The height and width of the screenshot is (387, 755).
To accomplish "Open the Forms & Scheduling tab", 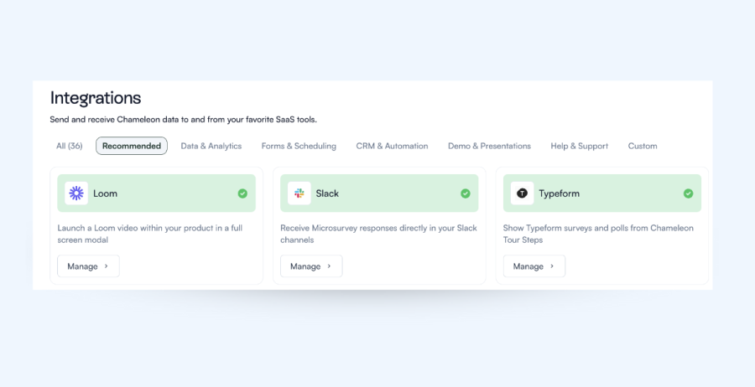I will pyautogui.click(x=299, y=146).
